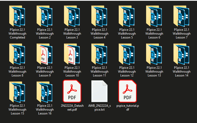Click the 'PSpice 22.1 Walkthrough Completed' name label
The height and width of the screenshot is (123, 197).
coord(17,34)
